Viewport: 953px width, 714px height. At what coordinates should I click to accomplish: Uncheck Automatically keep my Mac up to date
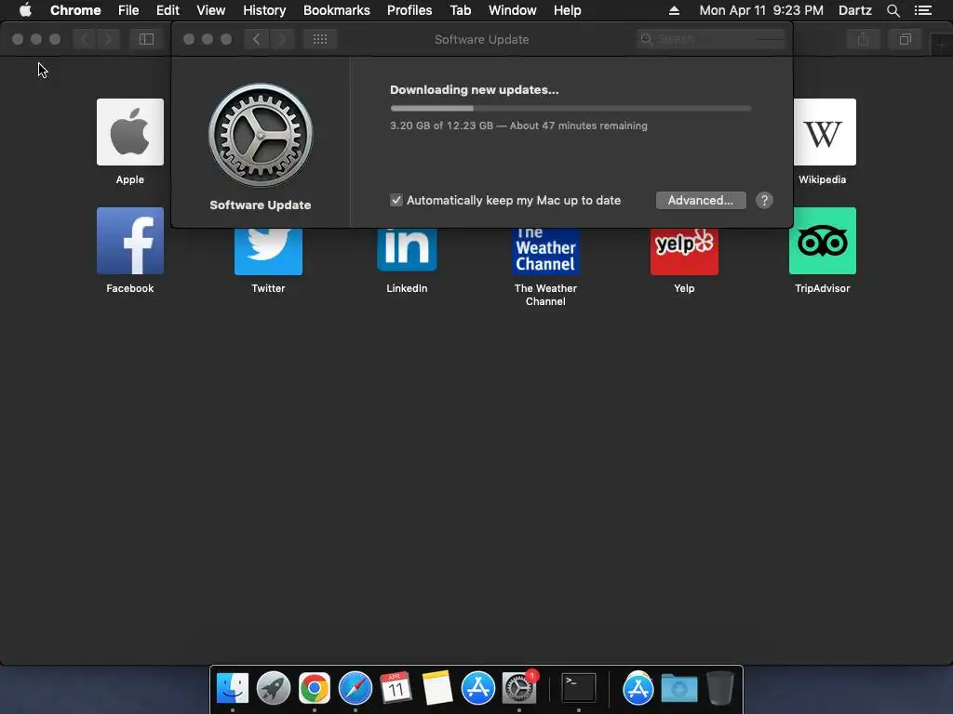[396, 201]
